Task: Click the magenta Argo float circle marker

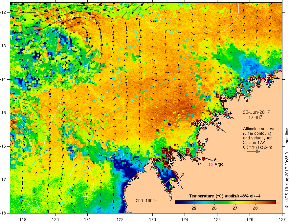Action: pyautogui.click(x=211, y=165)
